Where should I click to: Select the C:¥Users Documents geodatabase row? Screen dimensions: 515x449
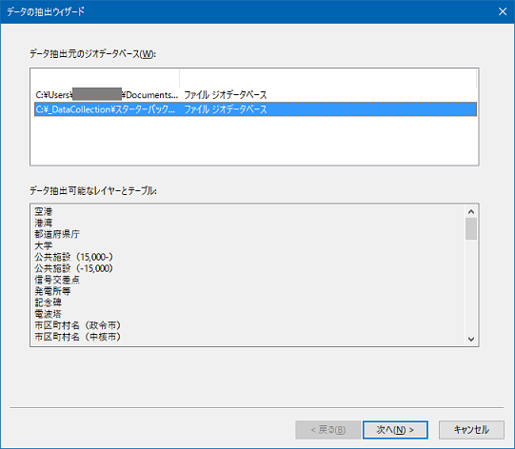[x=255, y=95]
